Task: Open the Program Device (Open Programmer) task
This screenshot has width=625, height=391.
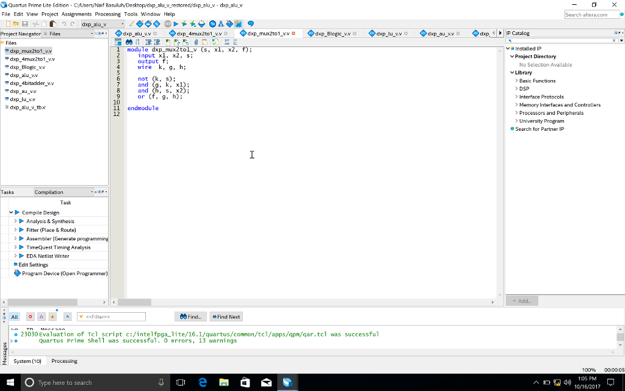Action: (x=64, y=273)
